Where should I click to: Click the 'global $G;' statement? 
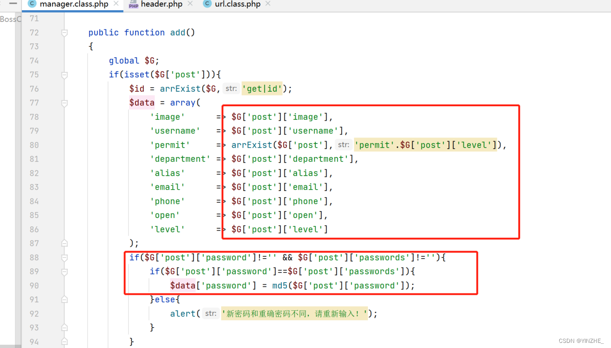point(135,61)
